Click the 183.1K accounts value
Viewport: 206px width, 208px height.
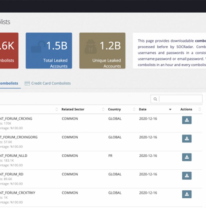coord(9,161)
